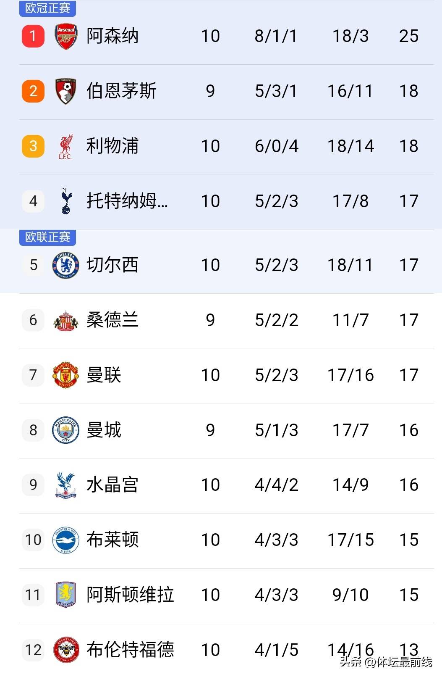Tap the Bournemouth club crest
Screen dimensions: 442x677
pos(66,91)
